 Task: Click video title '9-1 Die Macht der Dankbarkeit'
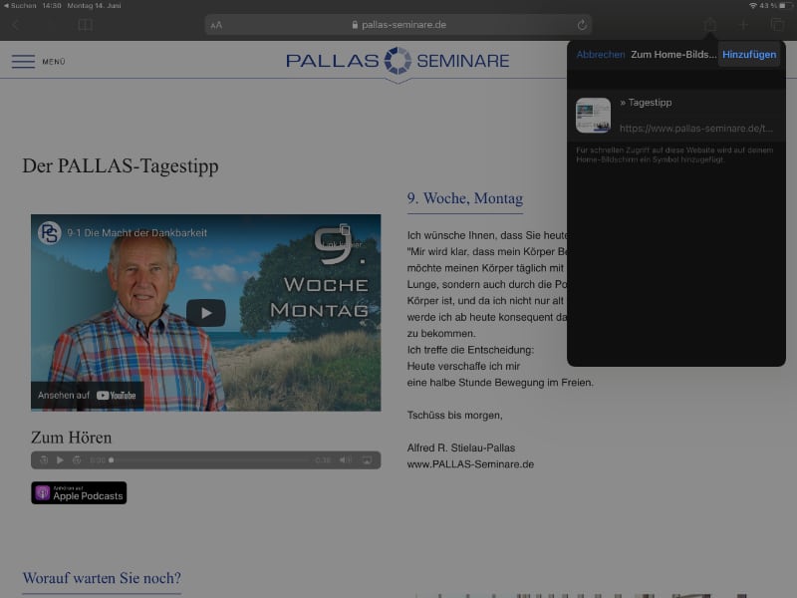(x=137, y=233)
